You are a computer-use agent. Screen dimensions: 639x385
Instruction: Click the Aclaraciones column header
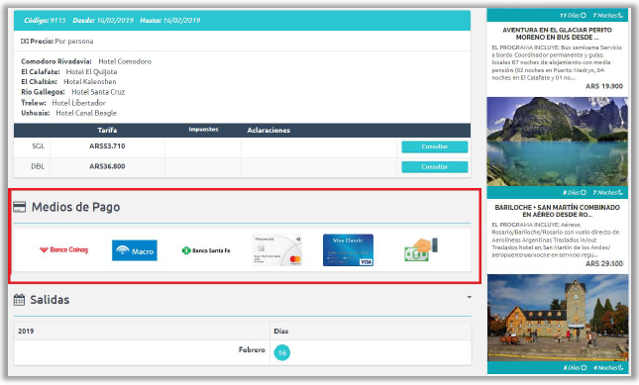[268, 131]
